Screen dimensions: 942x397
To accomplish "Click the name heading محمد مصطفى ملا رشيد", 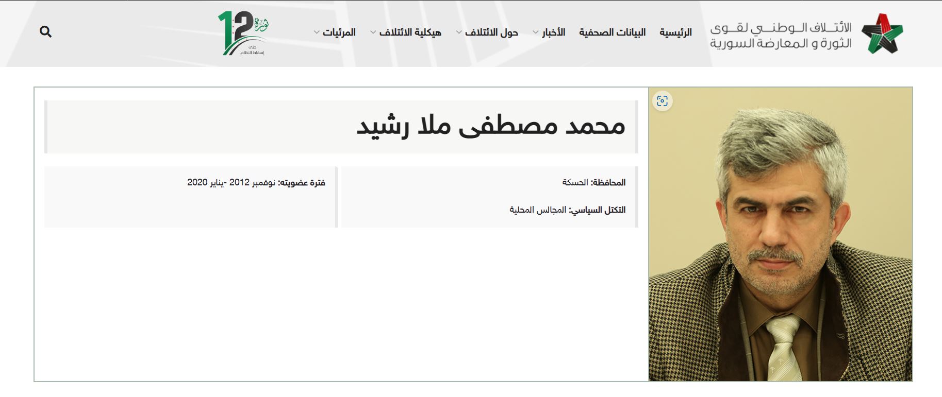I will (491, 127).
